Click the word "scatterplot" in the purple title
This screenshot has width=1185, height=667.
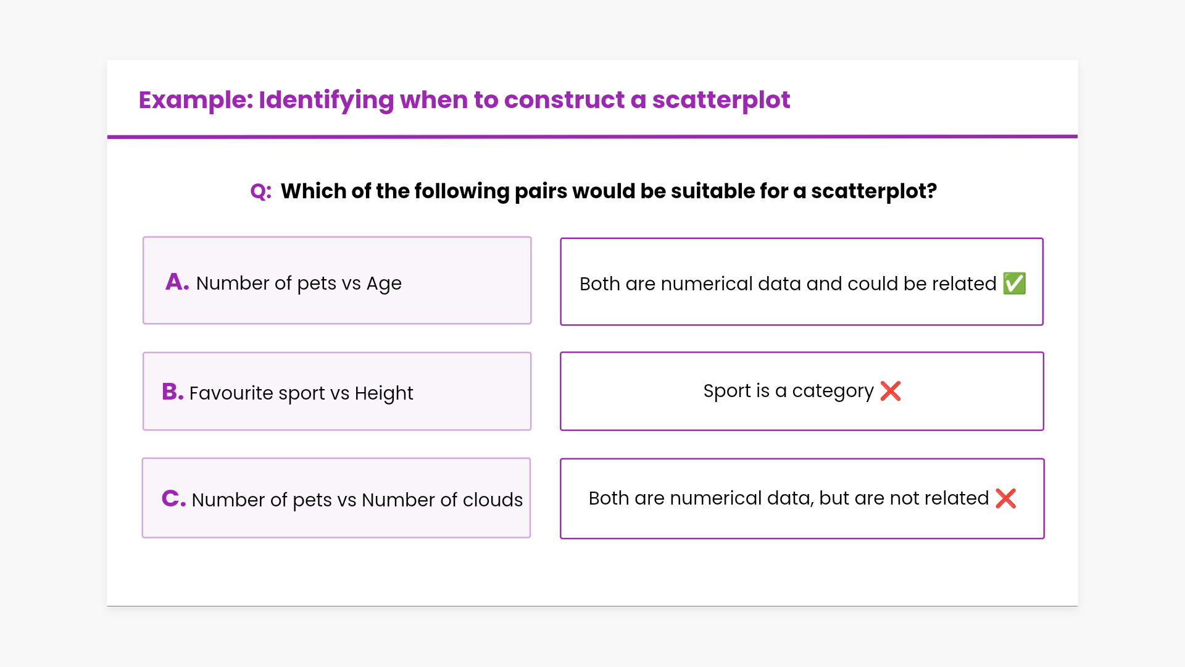[721, 100]
